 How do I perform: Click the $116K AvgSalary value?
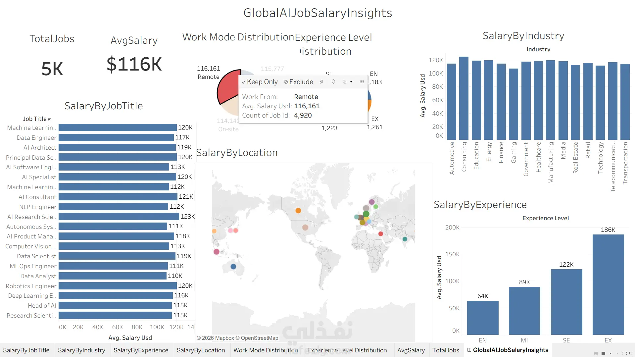(134, 64)
